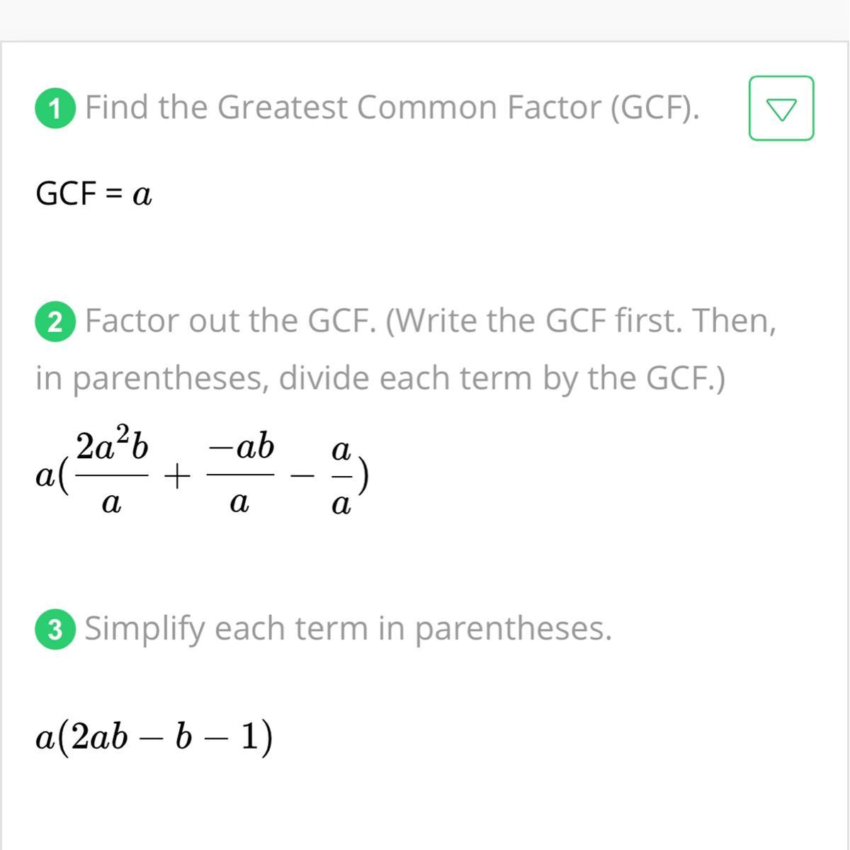Viewport: 850px width, 850px height.
Task: Click the 'in parentheses, divide each term' line
Action: 380,378
